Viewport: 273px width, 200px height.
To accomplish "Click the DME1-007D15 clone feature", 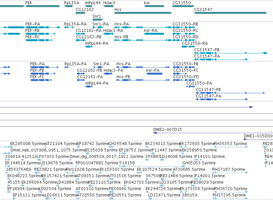I will click(213, 133).
